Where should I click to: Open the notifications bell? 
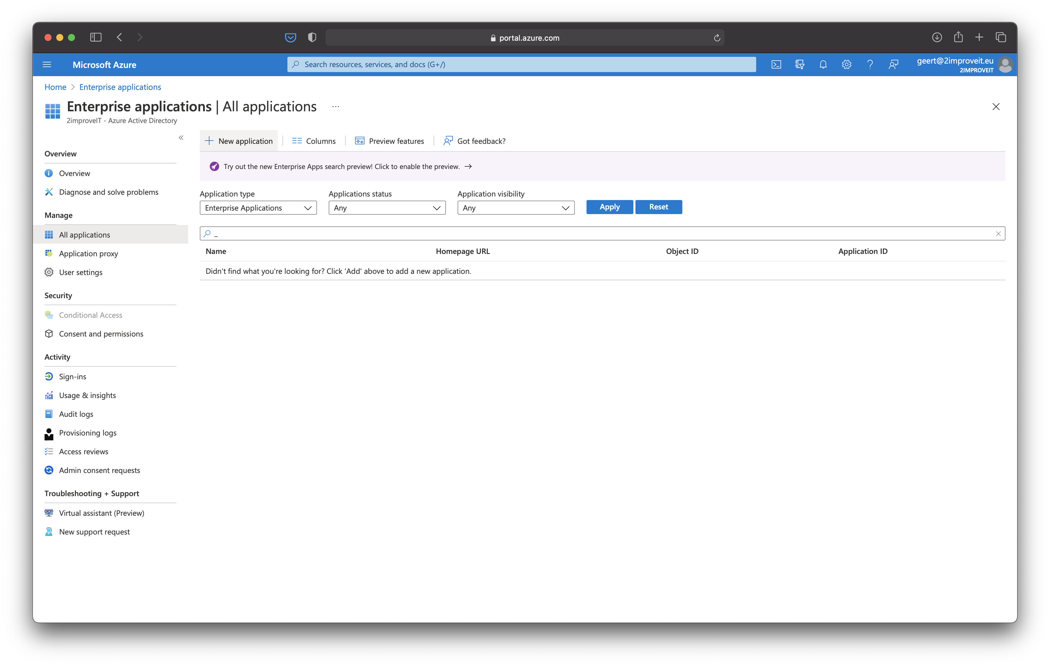[x=823, y=64]
